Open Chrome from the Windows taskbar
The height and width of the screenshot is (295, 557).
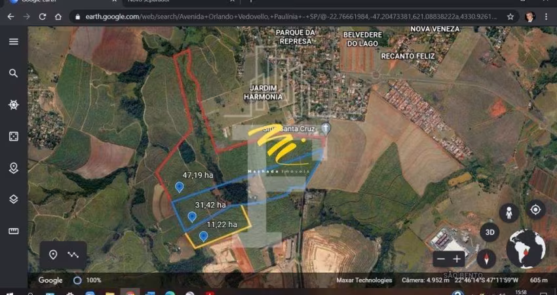[x=130, y=292]
